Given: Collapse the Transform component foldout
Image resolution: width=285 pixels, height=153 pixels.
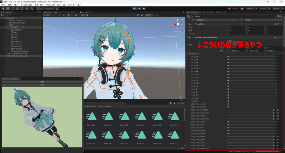Looking at the screenshot, I should (x=187, y=24).
